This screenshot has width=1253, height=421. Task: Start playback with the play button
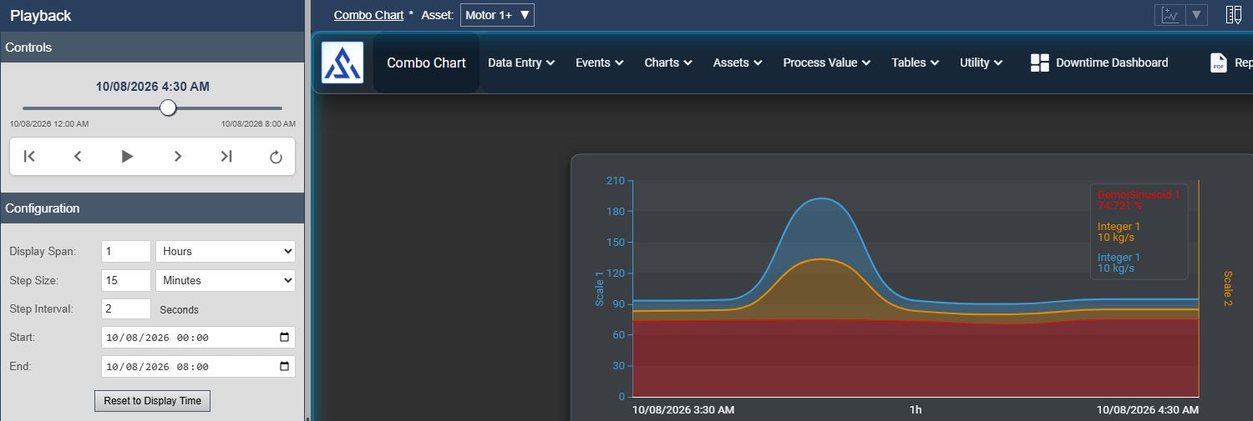[x=127, y=156]
